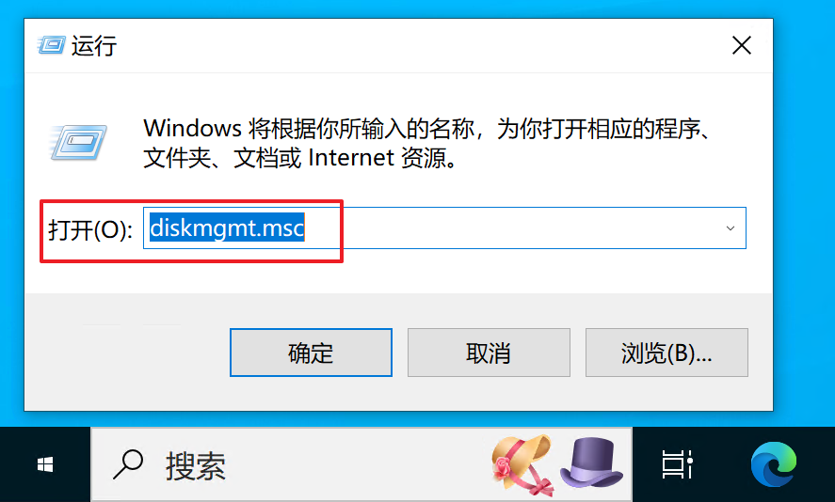Click the large Run program icon
835x502 pixels.
click(79, 142)
